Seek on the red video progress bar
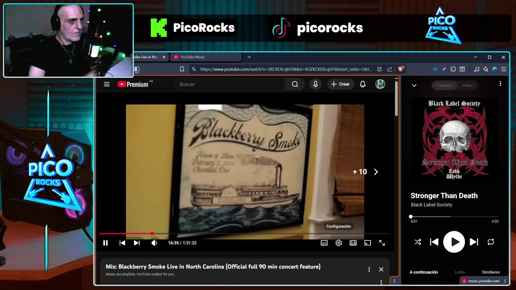Viewport: 516px width, 290px height. (x=245, y=234)
